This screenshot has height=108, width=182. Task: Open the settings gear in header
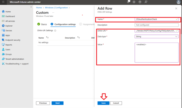(x=134, y=2)
